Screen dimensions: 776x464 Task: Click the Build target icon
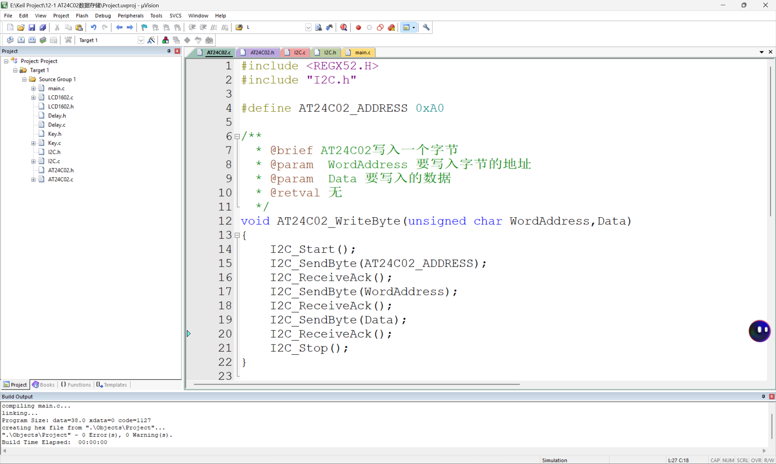click(21, 40)
